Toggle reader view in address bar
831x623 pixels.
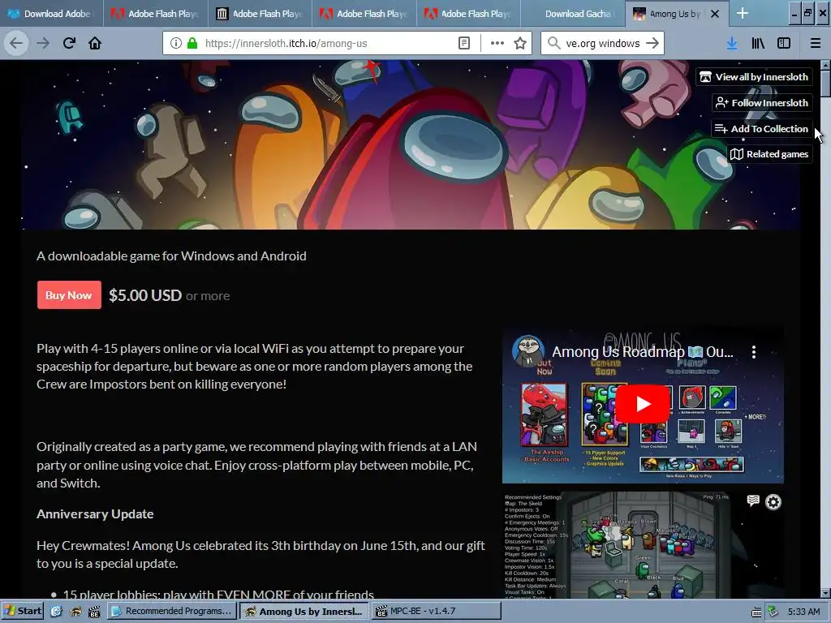pos(463,44)
